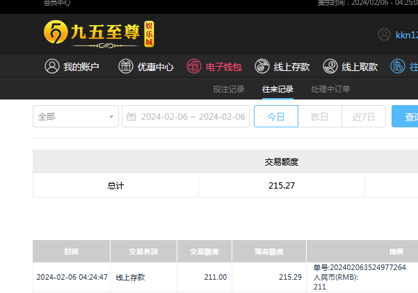Open 我的账户 menu item
The width and height of the screenshot is (418, 293).
pyautogui.click(x=81, y=67)
